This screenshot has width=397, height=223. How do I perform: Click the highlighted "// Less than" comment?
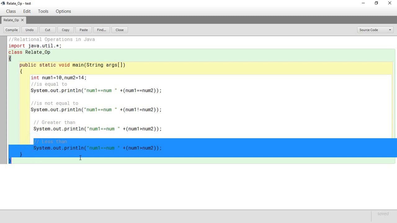(50, 142)
